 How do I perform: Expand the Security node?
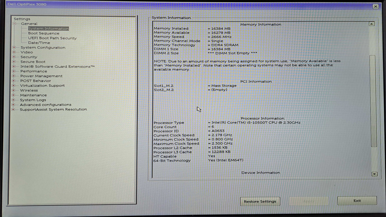coord(14,57)
